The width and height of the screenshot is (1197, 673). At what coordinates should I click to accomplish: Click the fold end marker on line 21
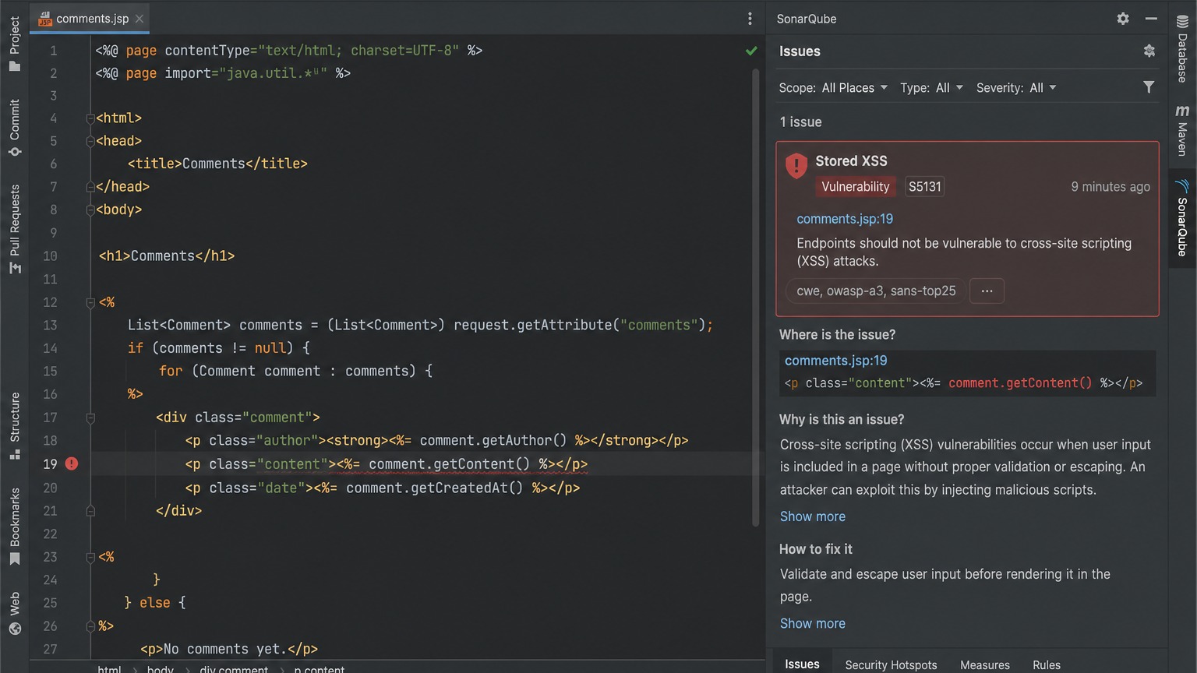click(x=90, y=511)
